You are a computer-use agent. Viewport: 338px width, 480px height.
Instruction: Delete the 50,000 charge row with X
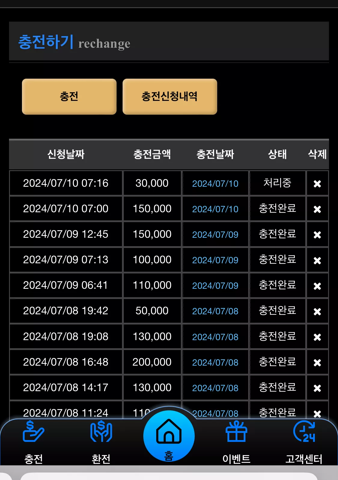pos(317,312)
